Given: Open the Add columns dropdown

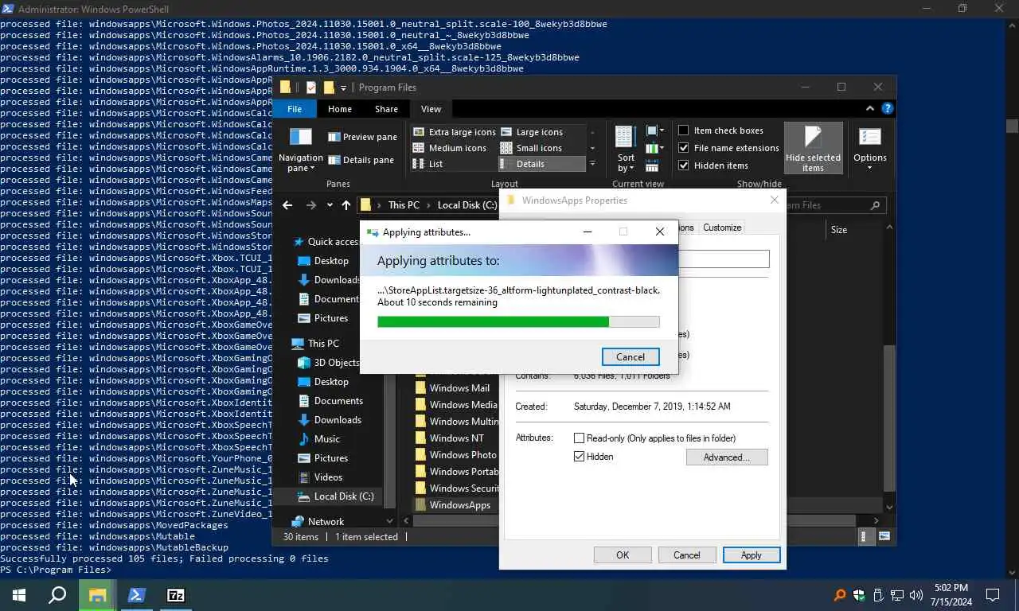Looking at the screenshot, I should pos(654,148).
